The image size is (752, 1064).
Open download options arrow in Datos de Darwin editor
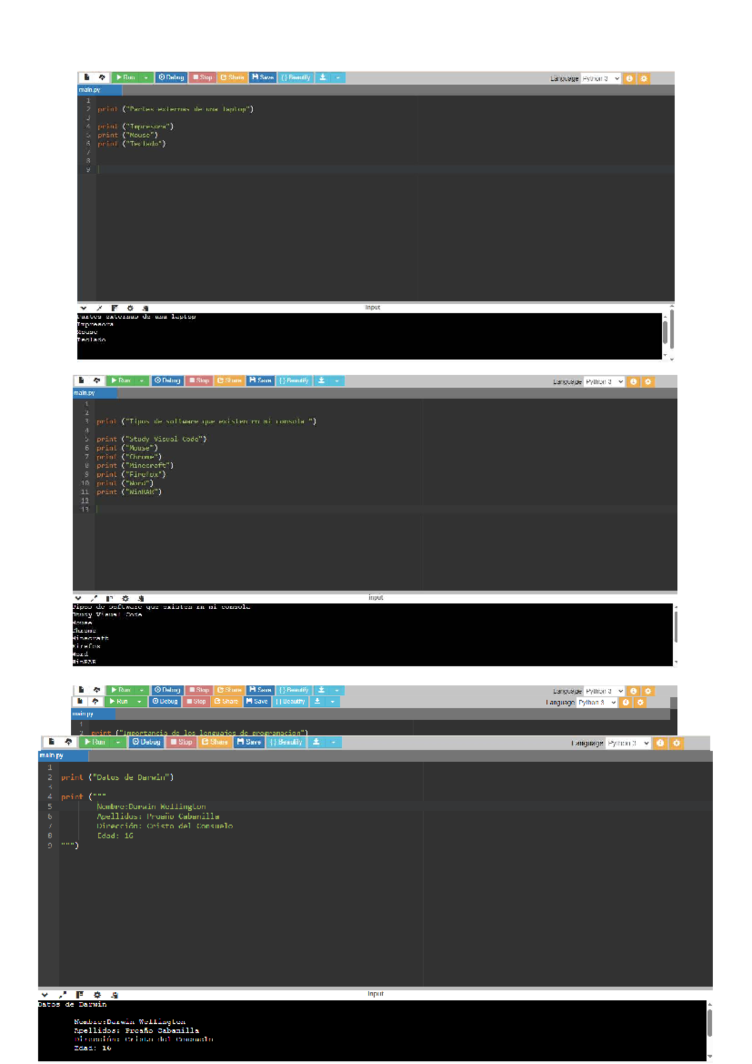click(x=333, y=742)
